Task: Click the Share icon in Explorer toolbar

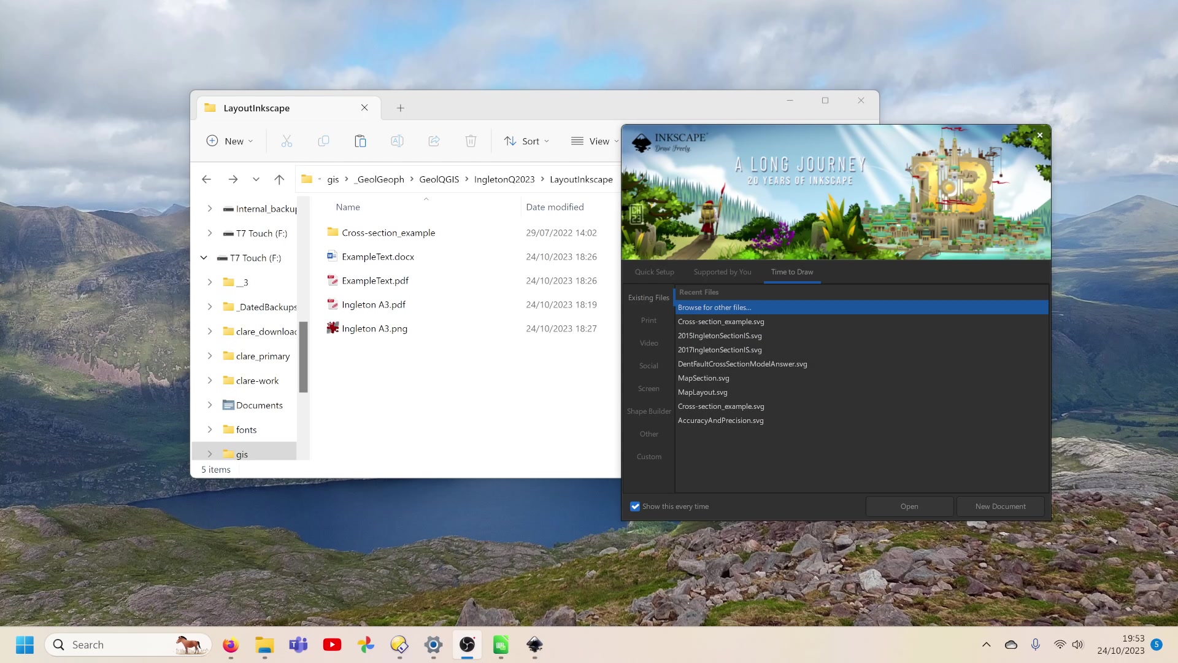Action: [x=434, y=141]
